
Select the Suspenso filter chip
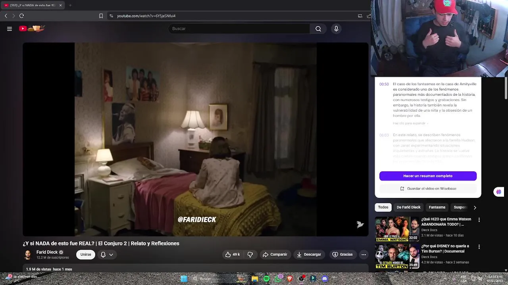click(460, 207)
